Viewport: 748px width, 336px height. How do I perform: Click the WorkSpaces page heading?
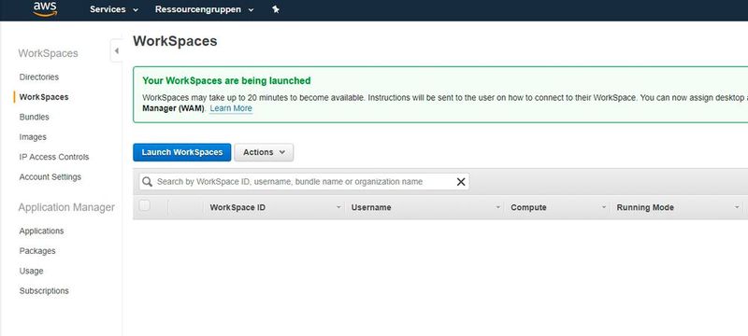pyautogui.click(x=175, y=41)
